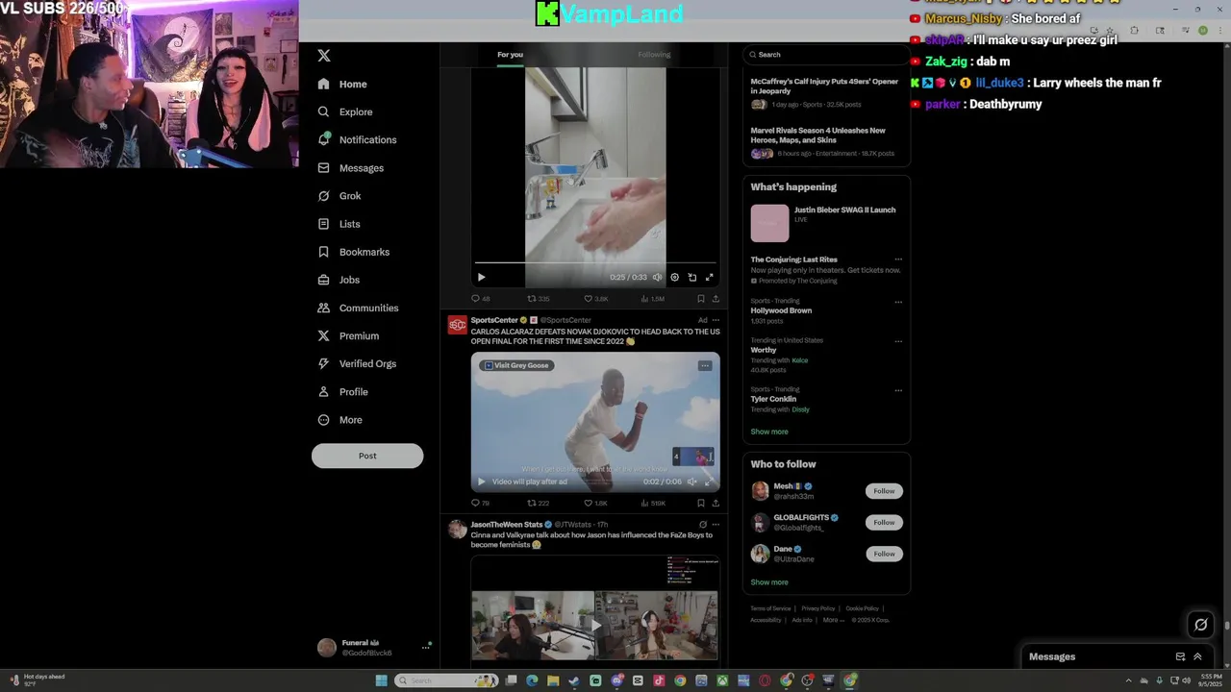The image size is (1231, 692).
Task: Open the Windows Start menu
Action: [382, 680]
